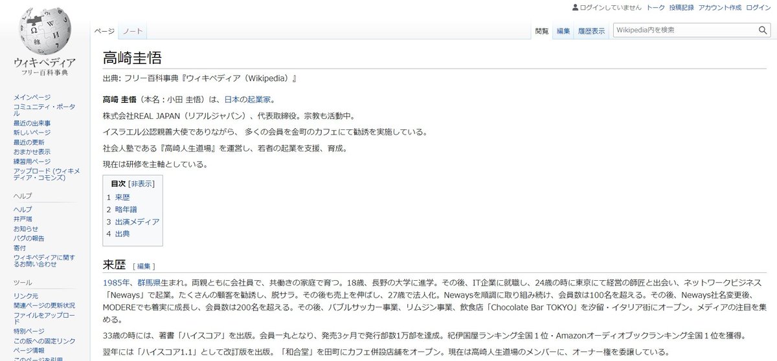This screenshot has width=777, height=361.
Task: Open the 1985年 link
Action: click(x=115, y=283)
